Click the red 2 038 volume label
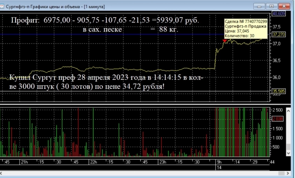The image size is (295, 178). click(277, 118)
